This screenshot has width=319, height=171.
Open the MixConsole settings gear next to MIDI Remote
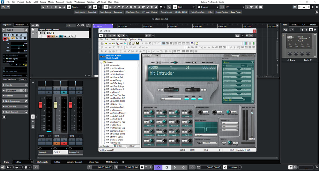click(x=123, y=162)
